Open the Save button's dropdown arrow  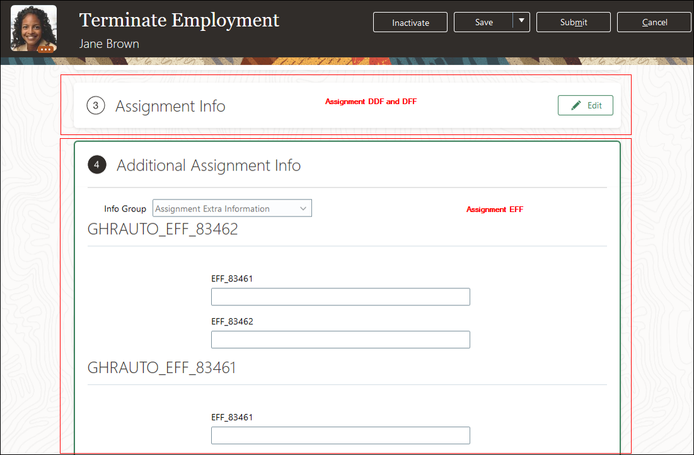pos(521,22)
